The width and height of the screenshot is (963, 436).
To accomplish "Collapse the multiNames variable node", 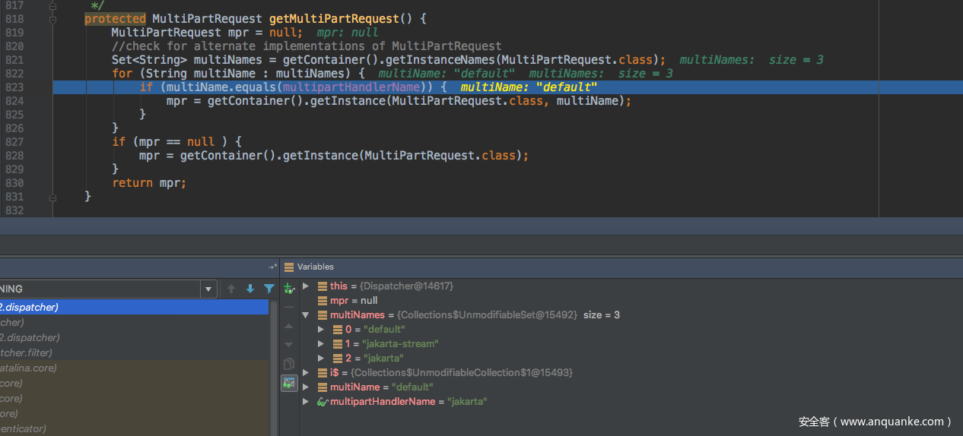I will pos(306,315).
